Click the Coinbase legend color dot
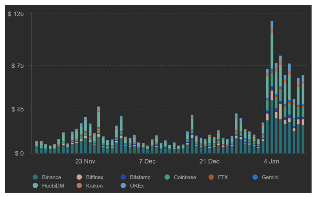Image resolution: width=316 pixels, height=197 pixels. tap(167, 177)
